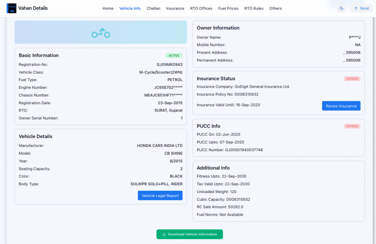Screen dimensions: 376x244
Task: Click the ACTIVE status badge
Action: (174, 56)
